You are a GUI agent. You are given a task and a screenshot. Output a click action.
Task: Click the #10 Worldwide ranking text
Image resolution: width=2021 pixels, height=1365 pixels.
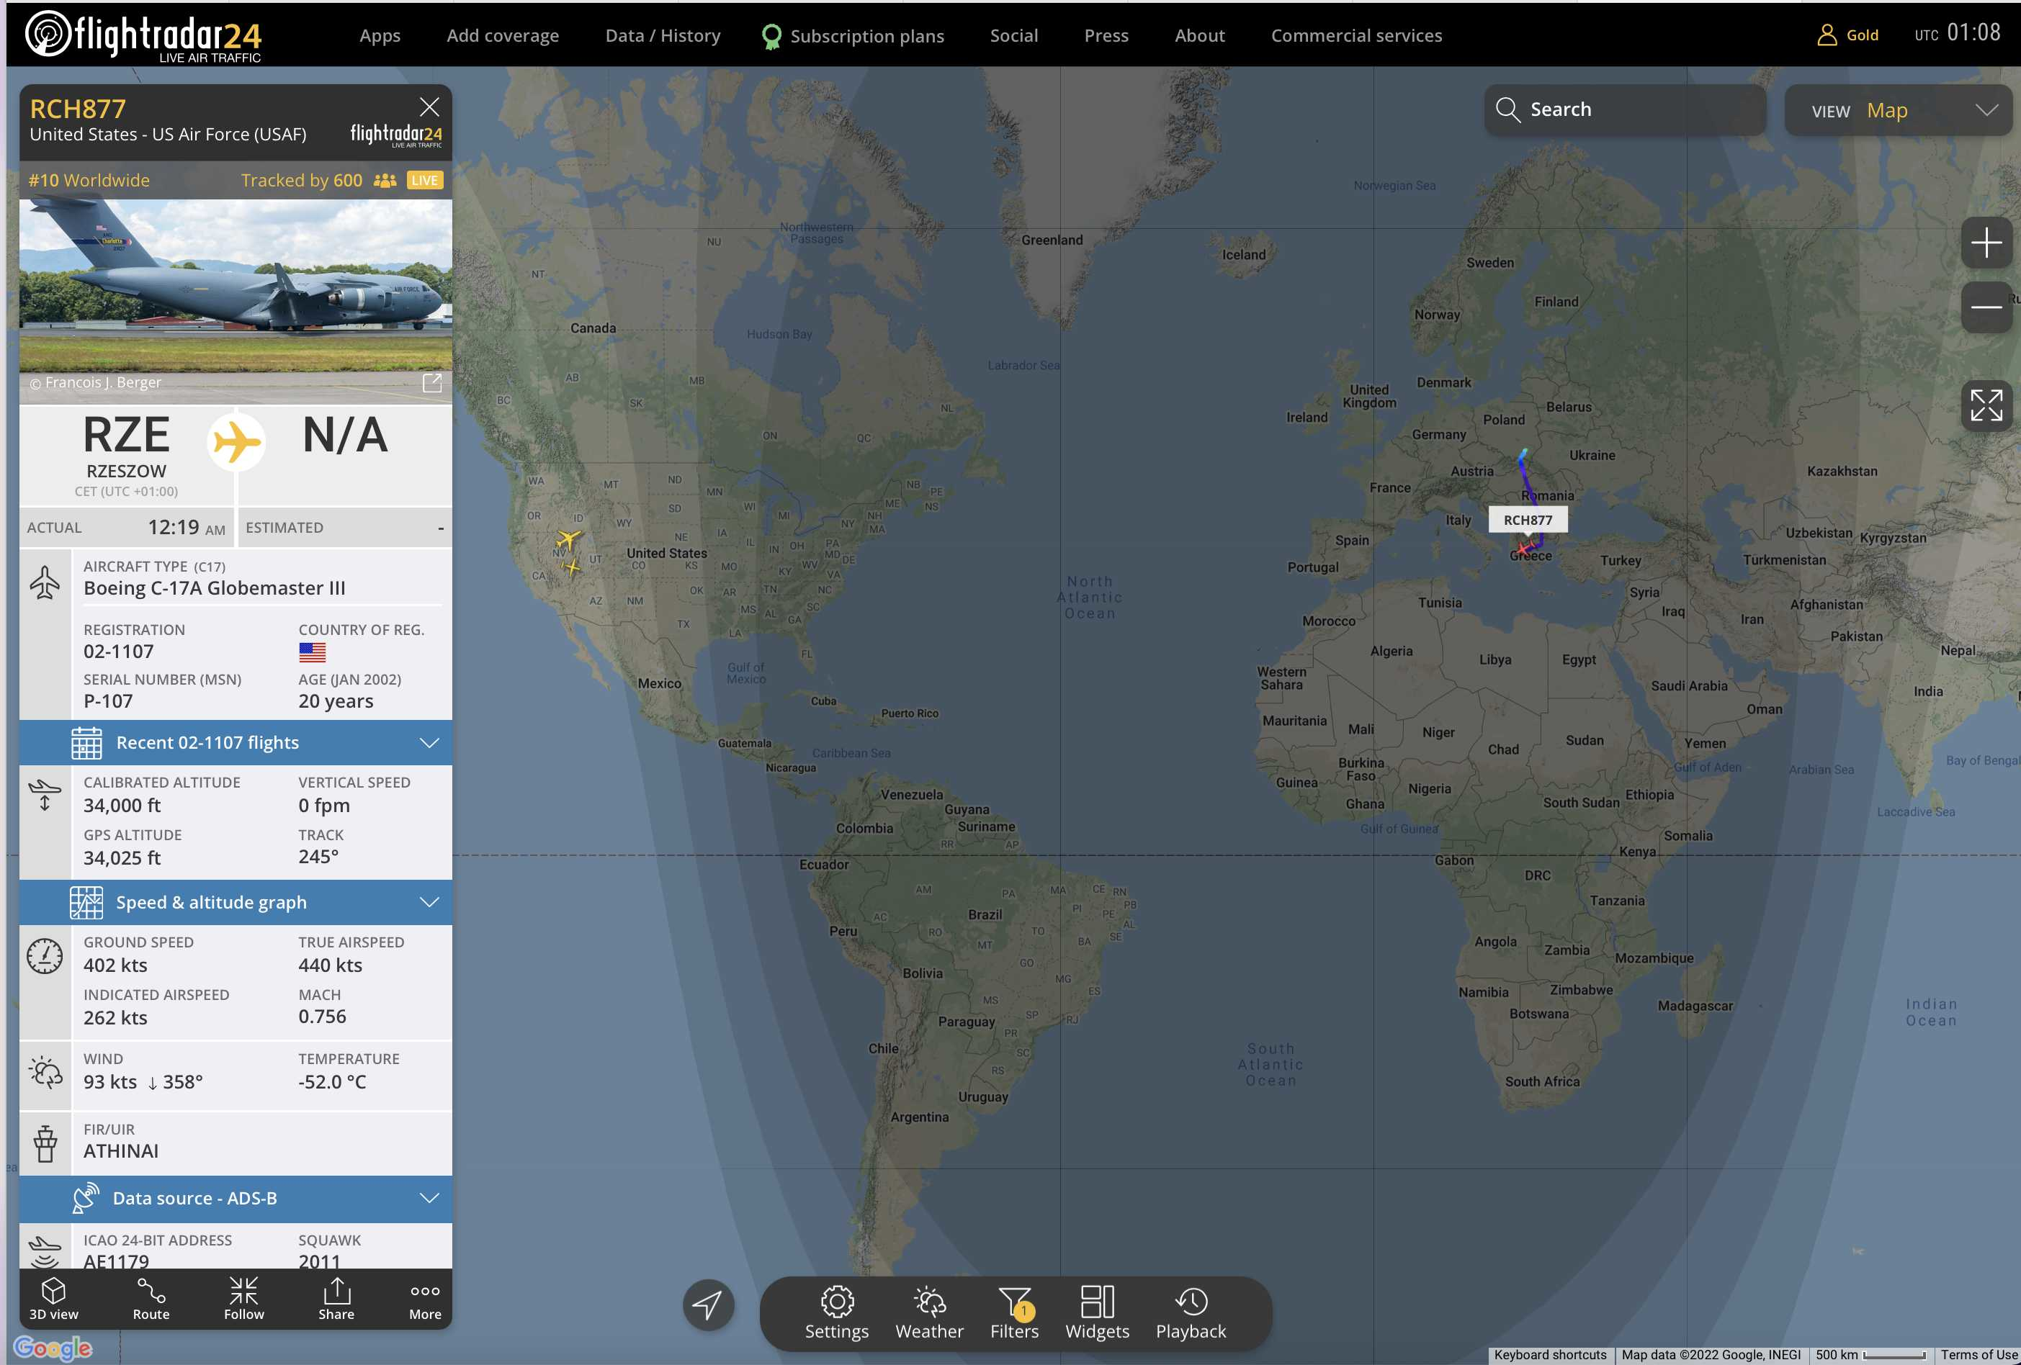point(89,180)
